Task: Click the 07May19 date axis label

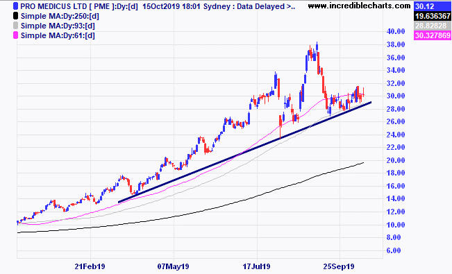Action: coord(174,266)
